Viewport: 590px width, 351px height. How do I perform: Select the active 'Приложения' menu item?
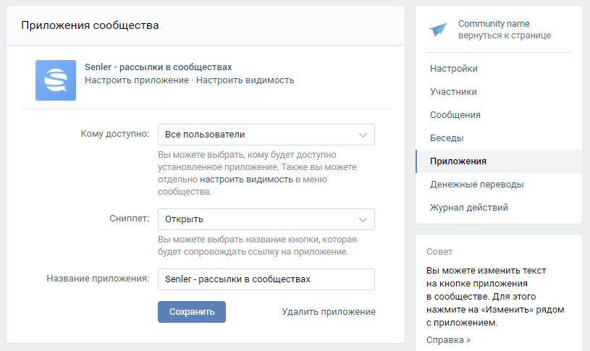point(458,161)
